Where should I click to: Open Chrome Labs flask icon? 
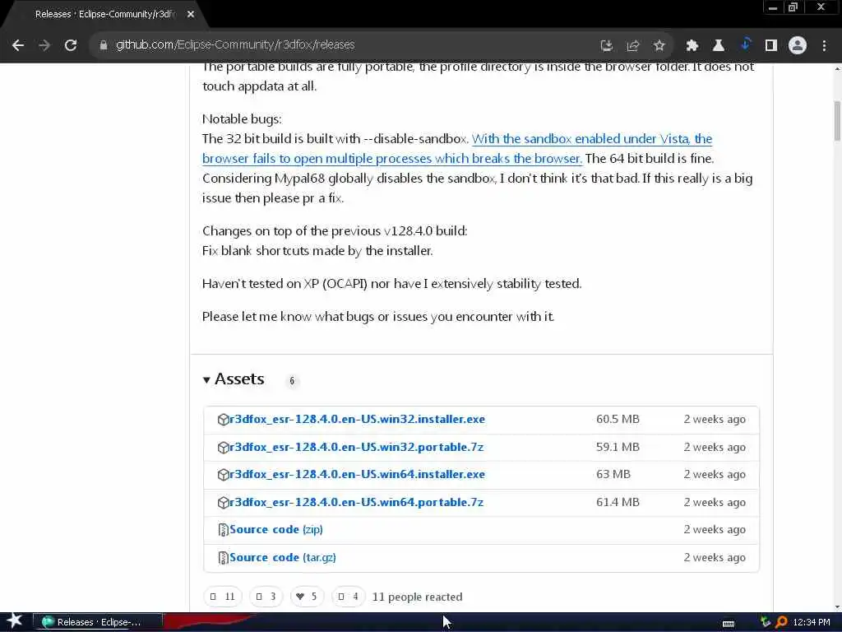tap(719, 46)
